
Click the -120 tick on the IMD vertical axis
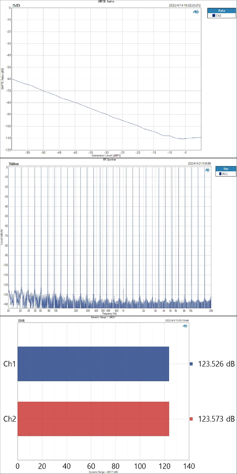click(x=8, y=150)
